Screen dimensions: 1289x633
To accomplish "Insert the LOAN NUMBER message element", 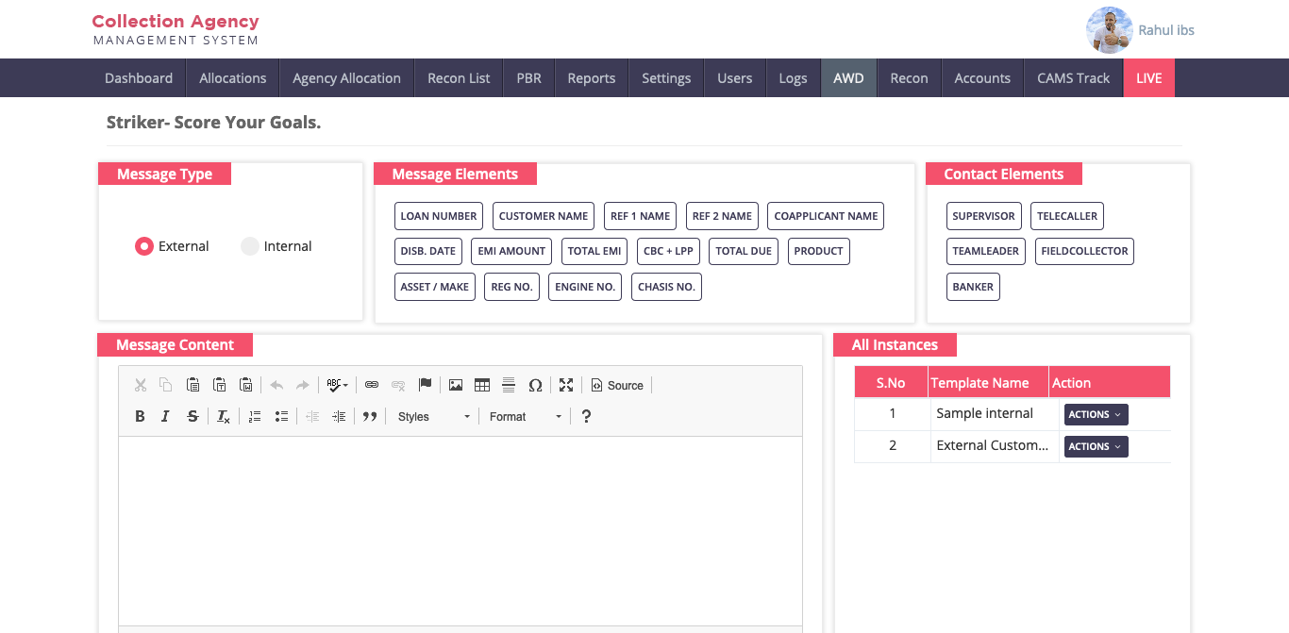I will 439,216.
